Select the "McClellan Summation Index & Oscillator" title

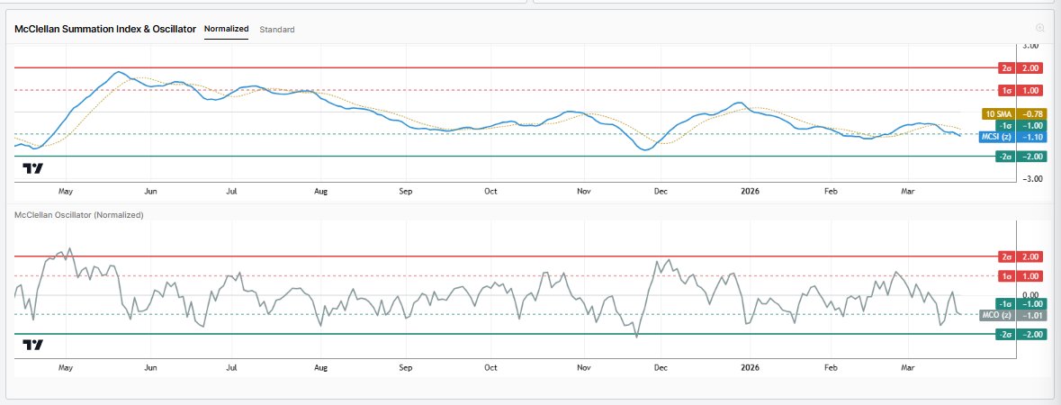click(x=105, y=29)
